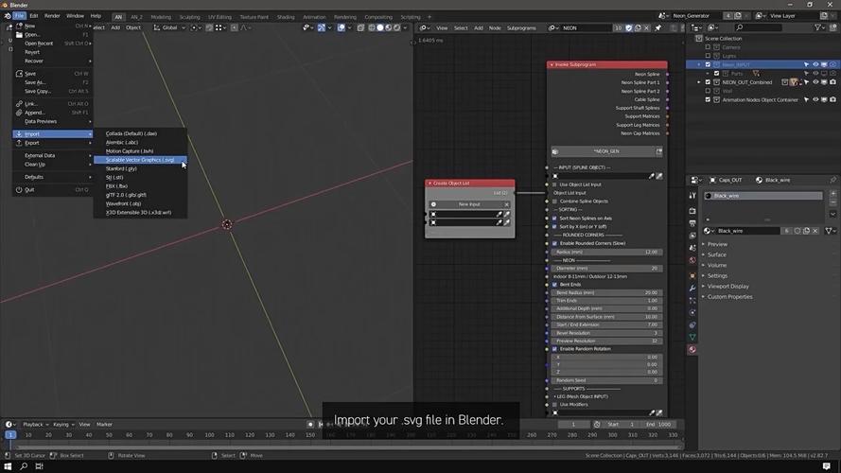Enable fake user shield for Black_wire
841x473 pixels.
pos(797,231)
